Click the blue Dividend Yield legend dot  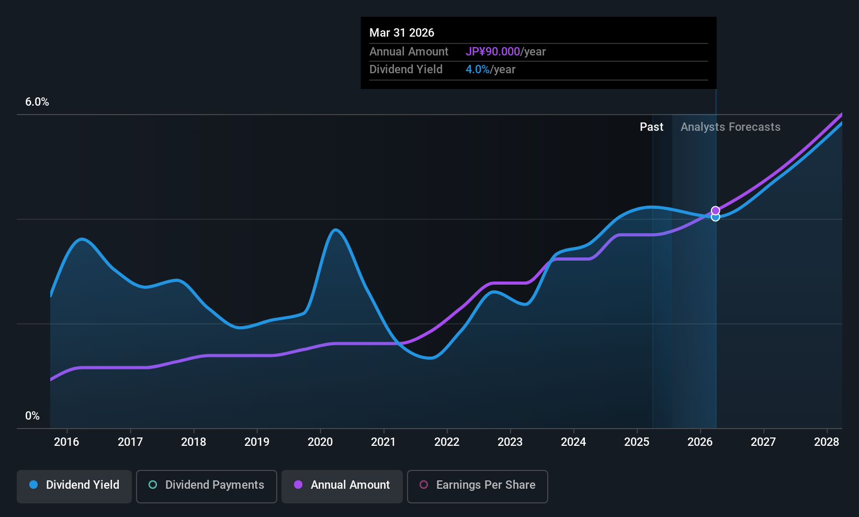33,485
